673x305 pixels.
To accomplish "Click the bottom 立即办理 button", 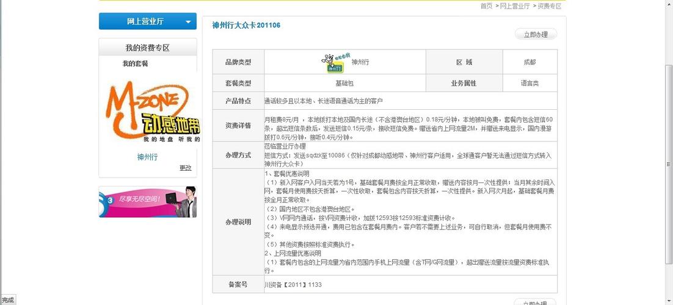I will click(535, 302).
